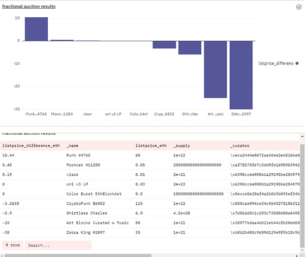Select the Shirtless Charles bar in chart
This screenshot has height=257, width=305.
[x=190, y=47]
